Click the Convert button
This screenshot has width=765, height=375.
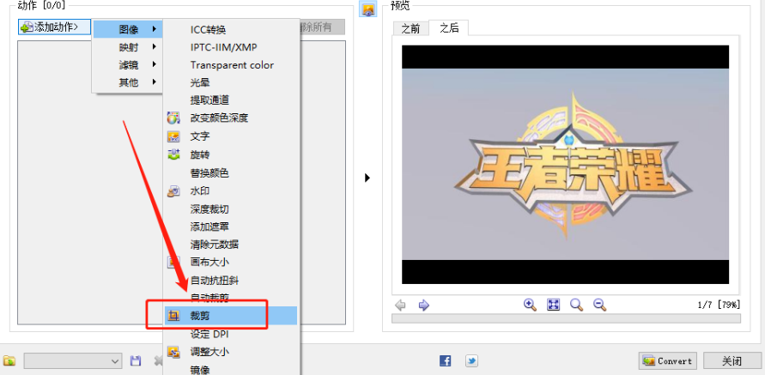pos(668,361)
